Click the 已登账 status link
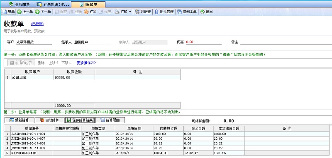 point(37,24)
